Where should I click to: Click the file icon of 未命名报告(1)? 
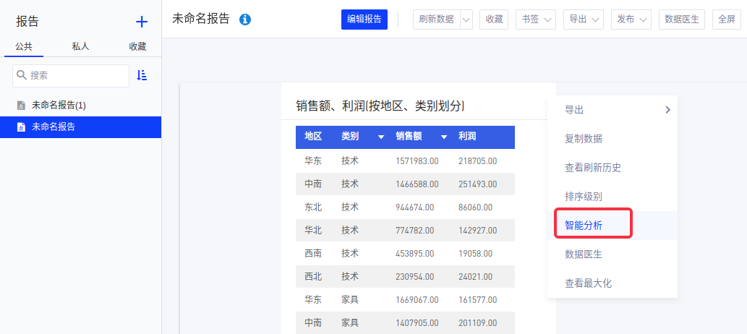(21, 106)
